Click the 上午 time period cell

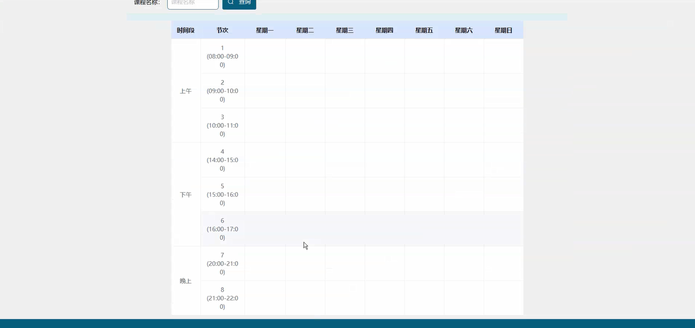(x=186, y=91)
